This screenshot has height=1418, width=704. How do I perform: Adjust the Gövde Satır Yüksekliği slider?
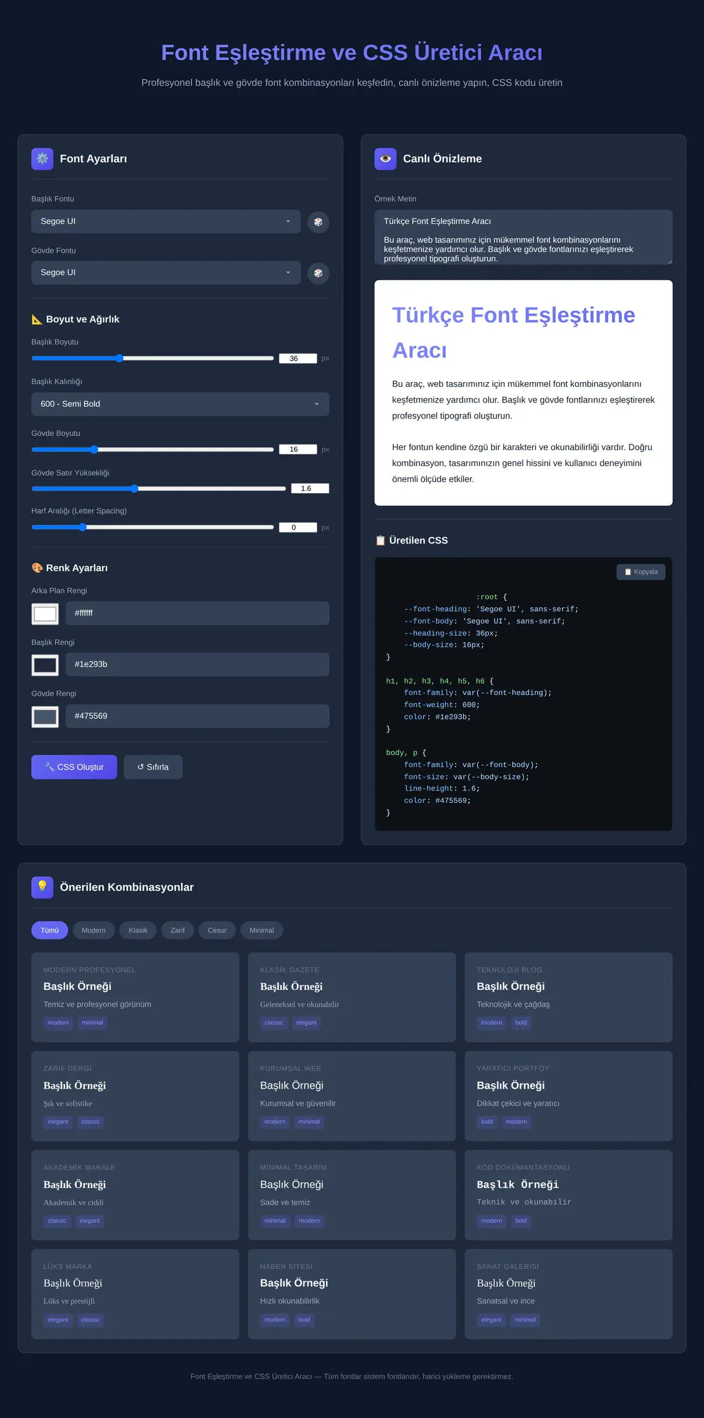click(x=159, y=488)
